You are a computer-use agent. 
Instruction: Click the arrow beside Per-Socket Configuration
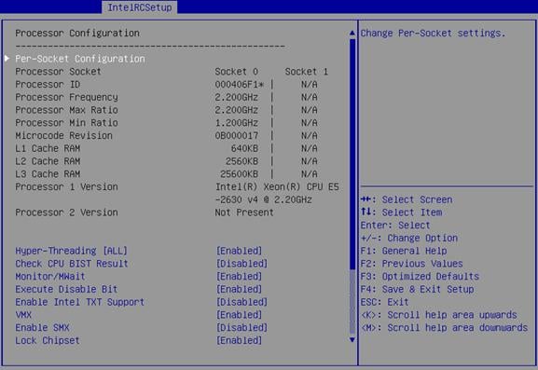tap(7, 59)
